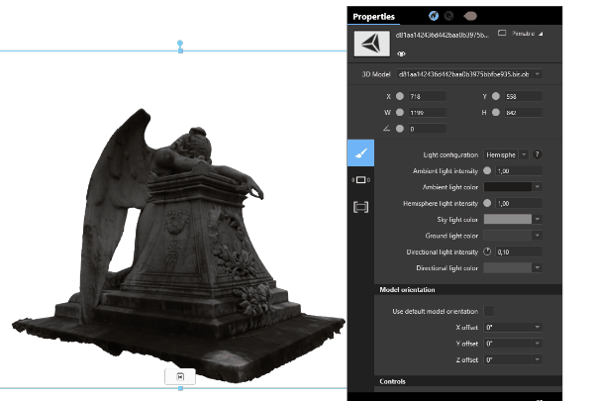Image resolution: width=594 pixels, height=401 pixels.
Task: Click the W width field
Action: (x=427, y=112)
